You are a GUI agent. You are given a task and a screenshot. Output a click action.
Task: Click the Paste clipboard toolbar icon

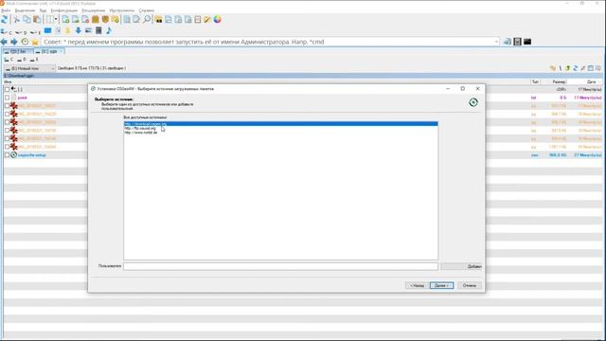(x=37, y=19)
